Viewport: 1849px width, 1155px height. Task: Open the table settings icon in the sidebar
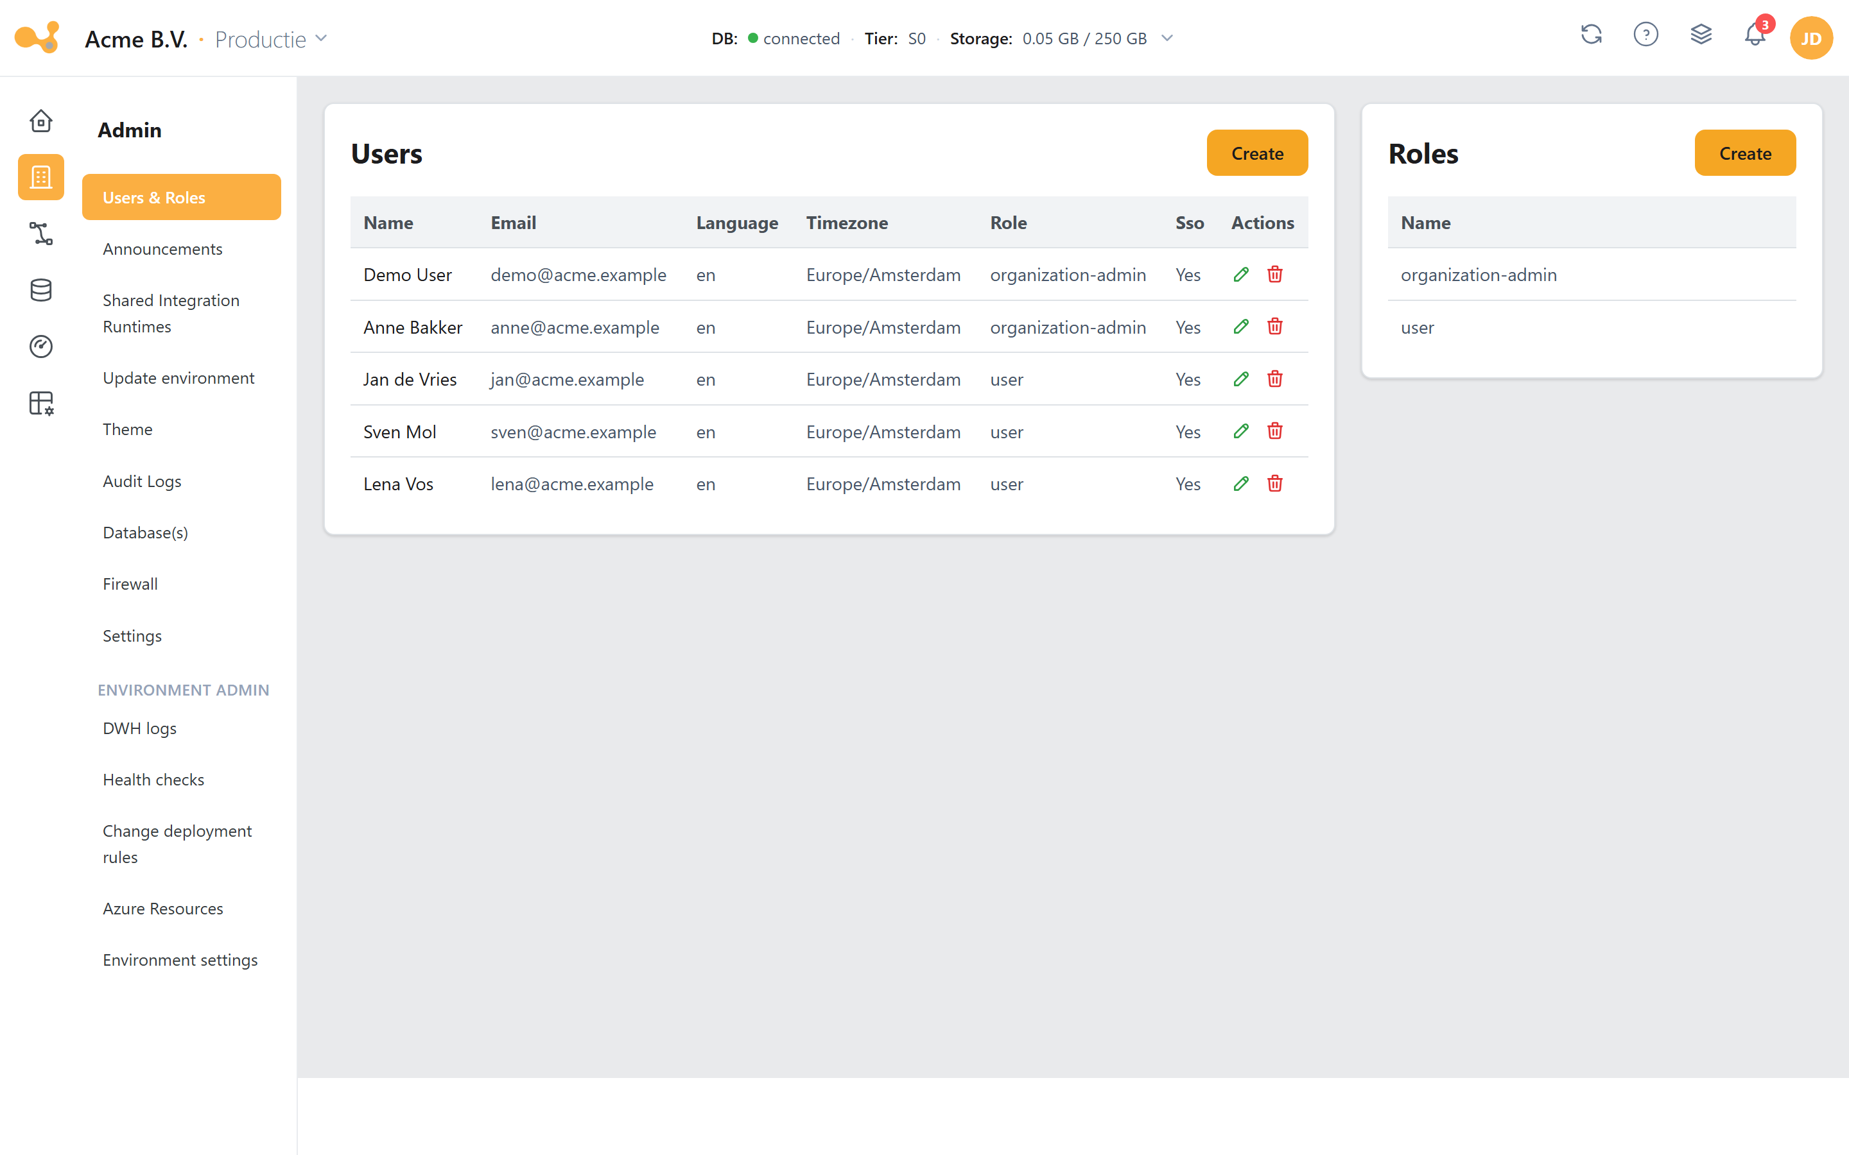[x=40, y=404]
